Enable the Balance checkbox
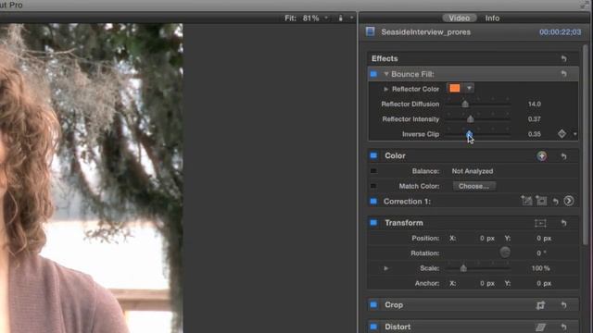Viewport: 593px width, 333px height. [373, 171]
